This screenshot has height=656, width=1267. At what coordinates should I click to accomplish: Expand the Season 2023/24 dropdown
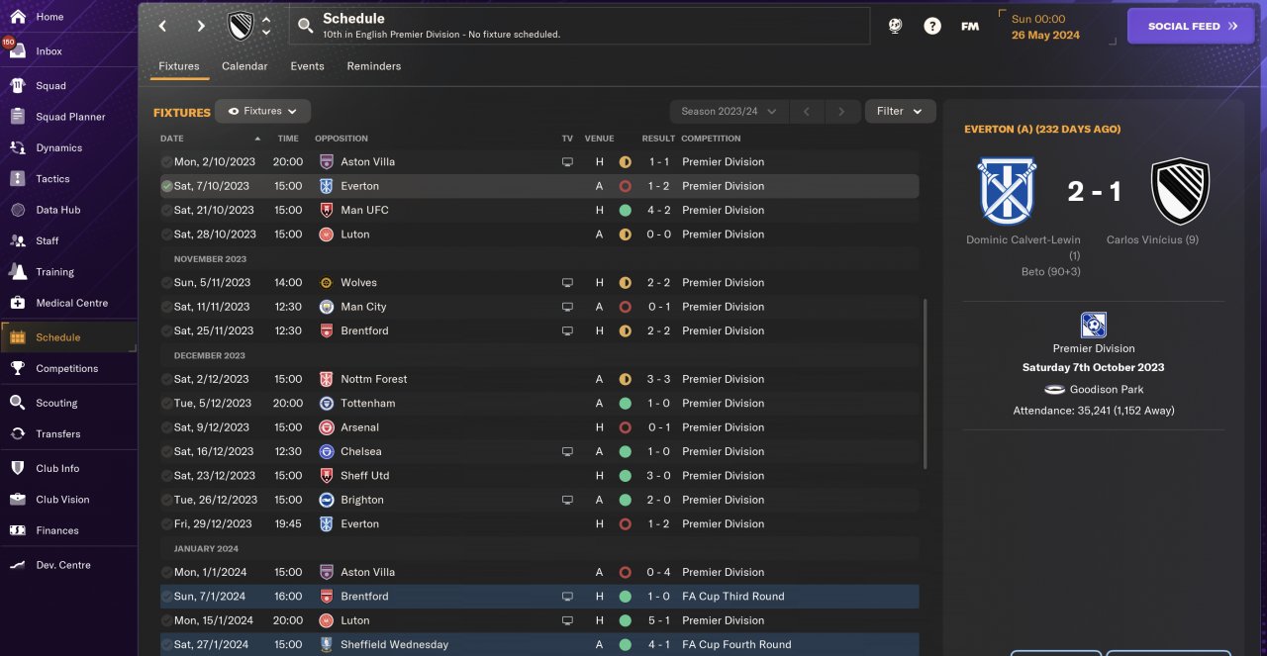coord(728,112)
